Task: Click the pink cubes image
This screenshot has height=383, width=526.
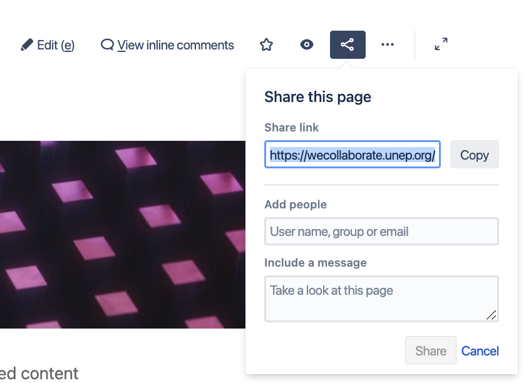Action: pos(123,235)
